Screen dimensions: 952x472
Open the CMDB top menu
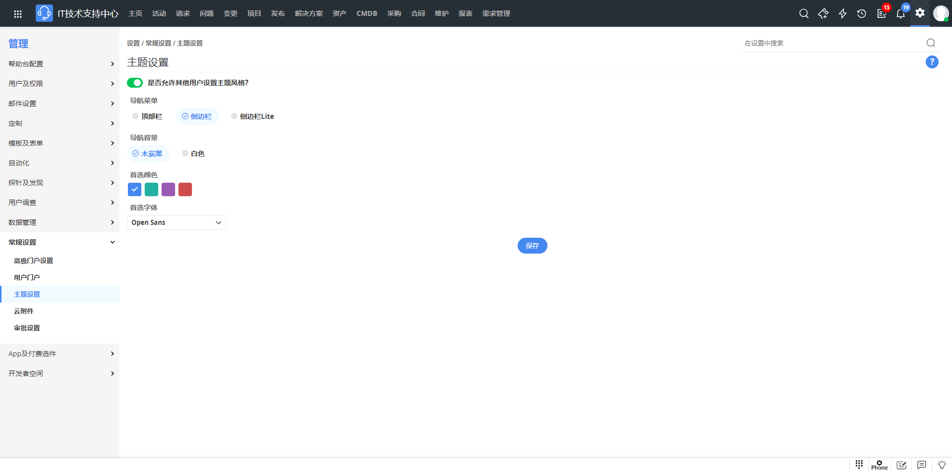366,14
